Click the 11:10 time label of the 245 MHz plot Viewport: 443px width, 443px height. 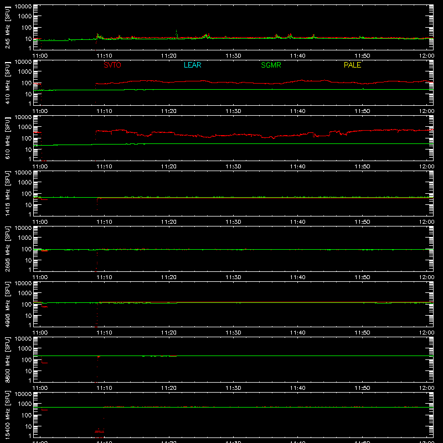click(105, 56)
